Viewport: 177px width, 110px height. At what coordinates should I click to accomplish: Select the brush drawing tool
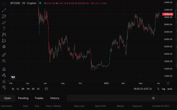(x=4, y=22)
